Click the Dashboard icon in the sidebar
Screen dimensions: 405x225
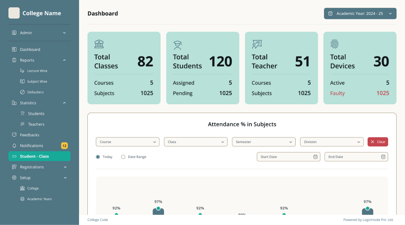point(14,50)
